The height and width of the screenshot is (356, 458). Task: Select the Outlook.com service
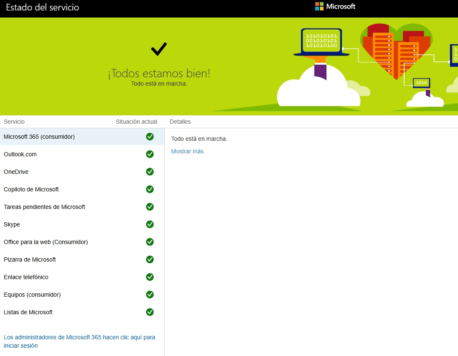pyautogui.click(x=82, y=154)
